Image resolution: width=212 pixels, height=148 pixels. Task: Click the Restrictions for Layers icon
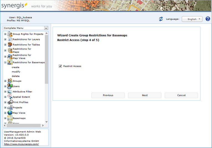click(10, 39)
